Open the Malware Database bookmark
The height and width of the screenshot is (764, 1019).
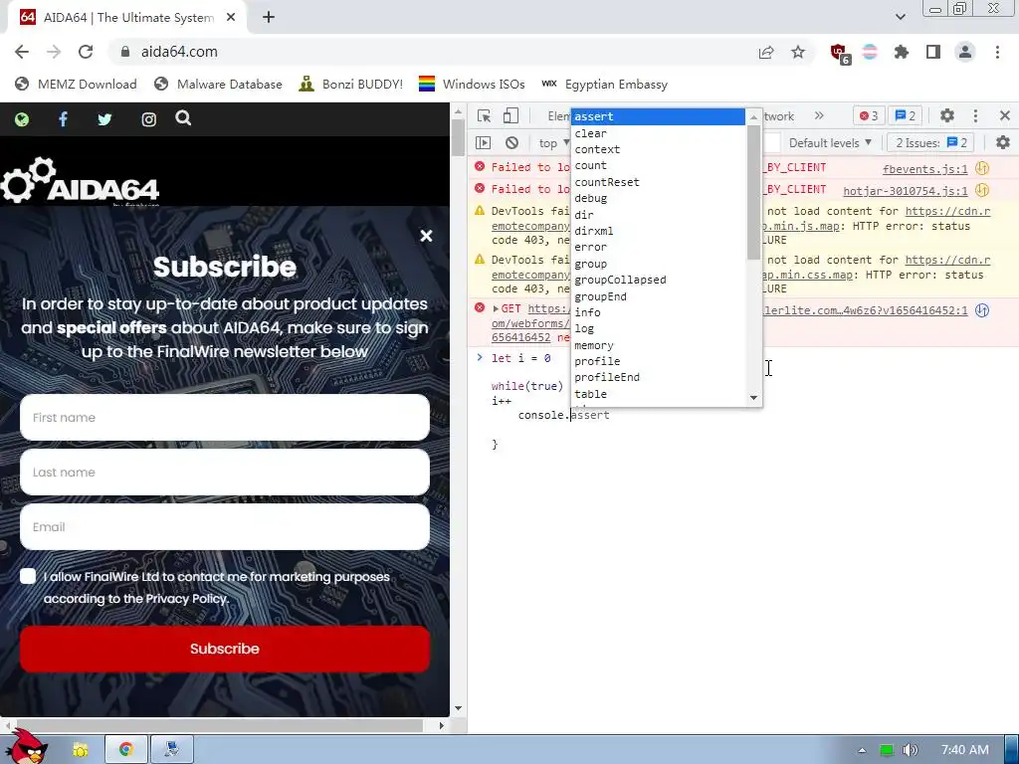218,84
